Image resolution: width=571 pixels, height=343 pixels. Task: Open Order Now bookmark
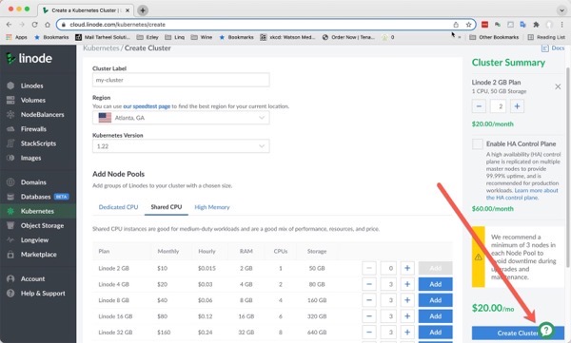click(x=348, y=37)
